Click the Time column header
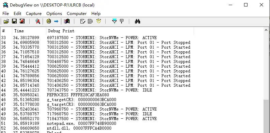This screenshot has width=270, height=133. (x=29, y=31)
